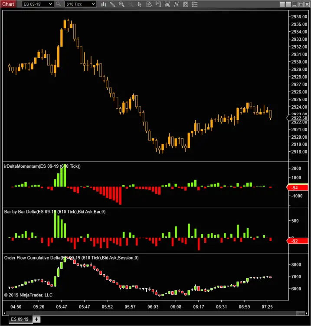Open the Strategies icon

point(185,4)
